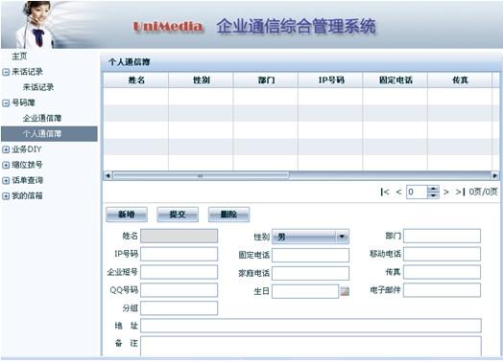503x363 pixels.
Task: Focus the 传真 form input field
Action: [x=442, y=272]
